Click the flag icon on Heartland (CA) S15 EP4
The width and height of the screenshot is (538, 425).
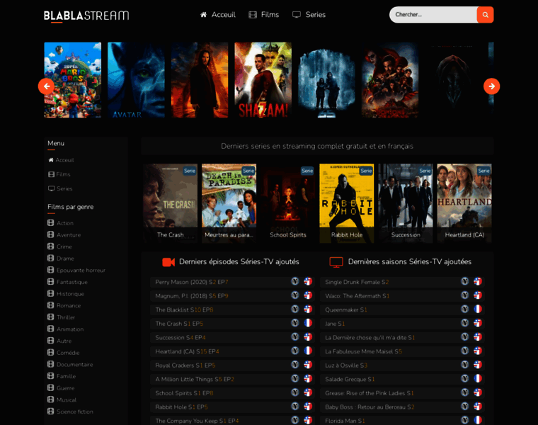coord(308,351)
